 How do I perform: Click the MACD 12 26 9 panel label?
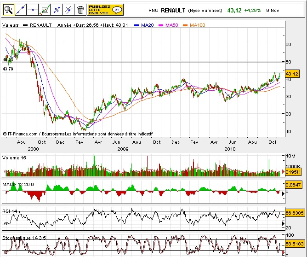pos(18,185)
